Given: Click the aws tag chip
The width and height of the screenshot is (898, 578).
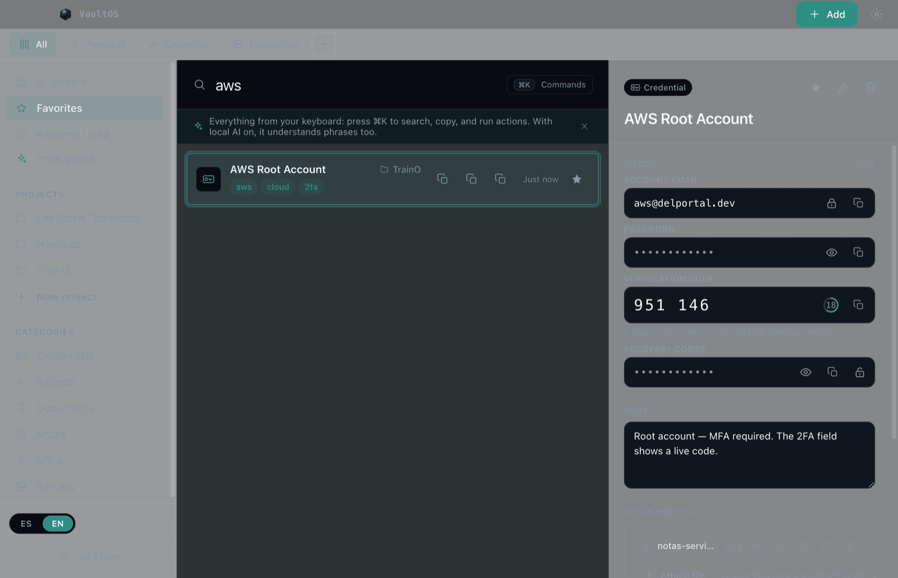Looking at the screenshot, I should click(244, 187).
